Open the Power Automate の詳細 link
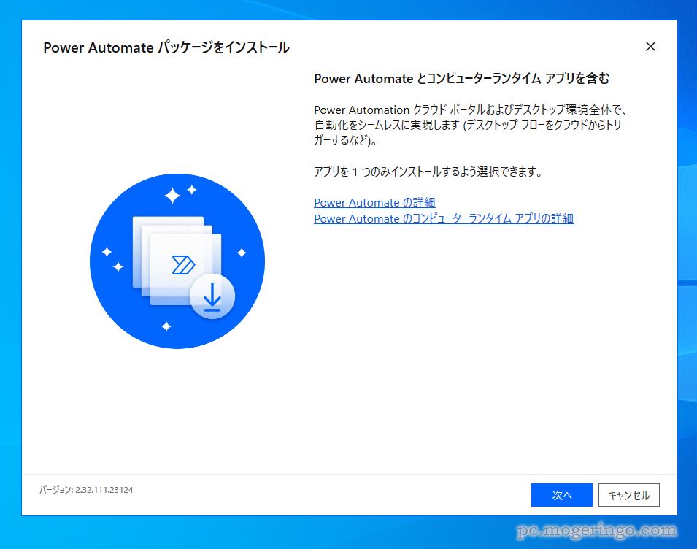Screen dimensions: 697x549 point(374,203)
